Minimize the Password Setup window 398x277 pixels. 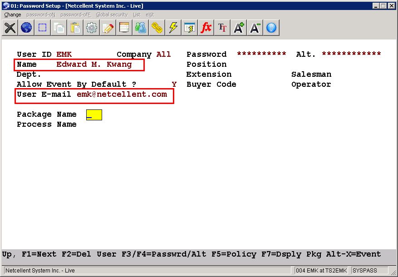click(376, 6)
